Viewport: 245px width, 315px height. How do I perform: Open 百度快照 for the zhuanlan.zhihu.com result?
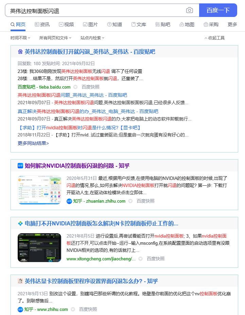(146, 201)
